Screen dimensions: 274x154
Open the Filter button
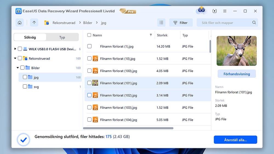[x=181, y=22]
